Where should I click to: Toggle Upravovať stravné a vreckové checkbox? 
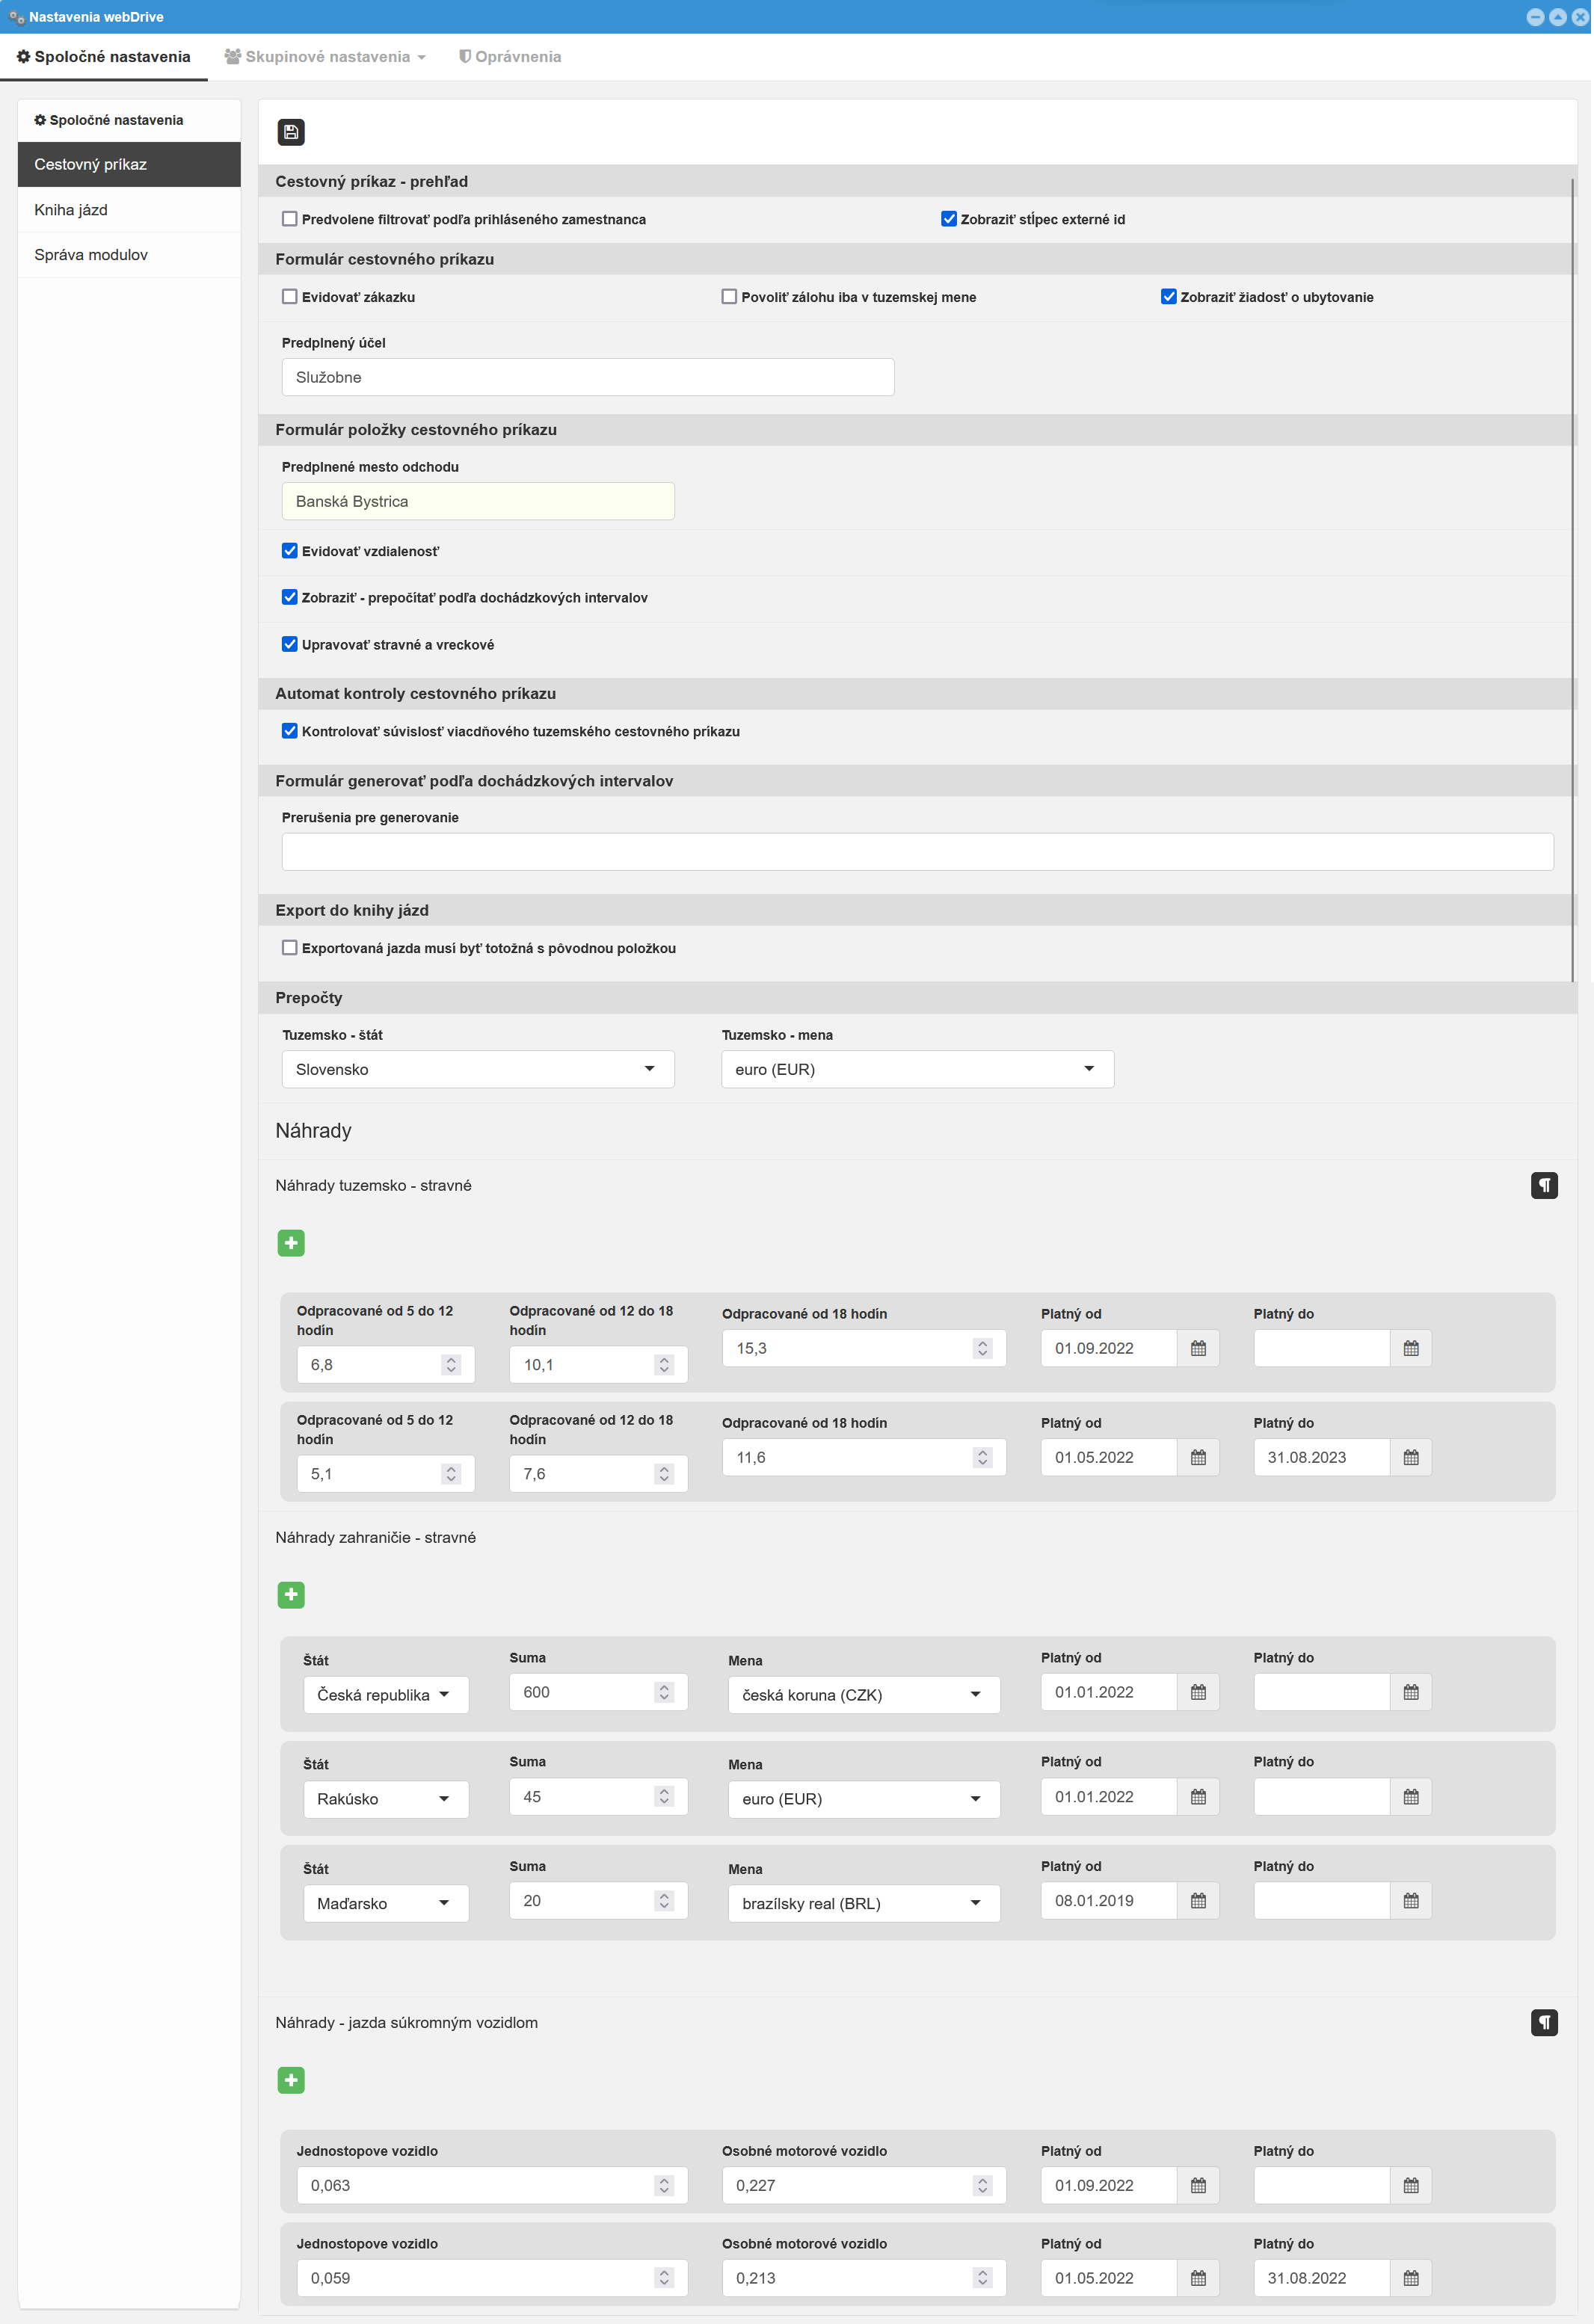(290, 644)
